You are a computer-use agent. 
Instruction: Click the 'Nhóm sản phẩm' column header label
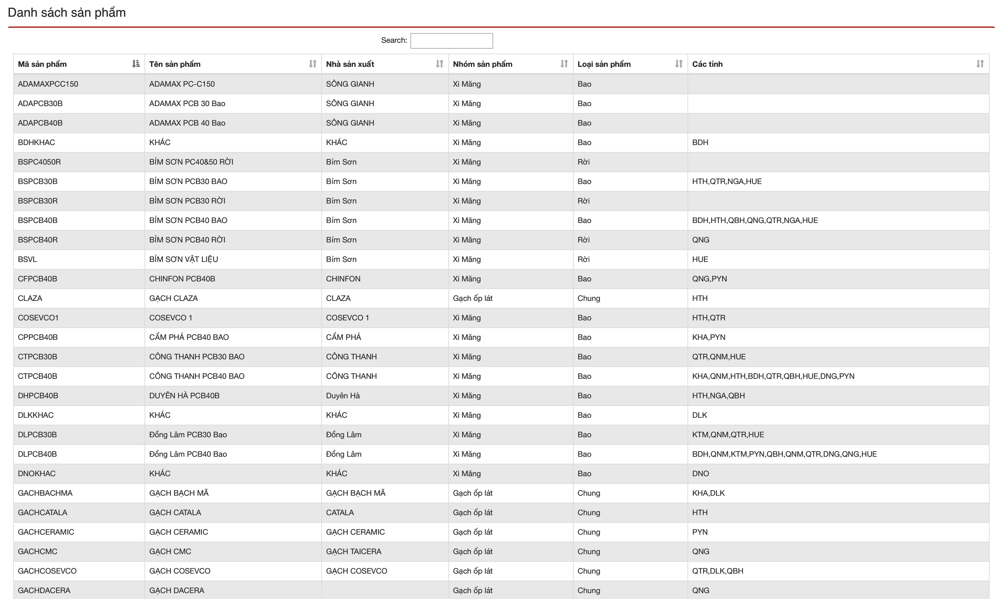coord(482,64)
